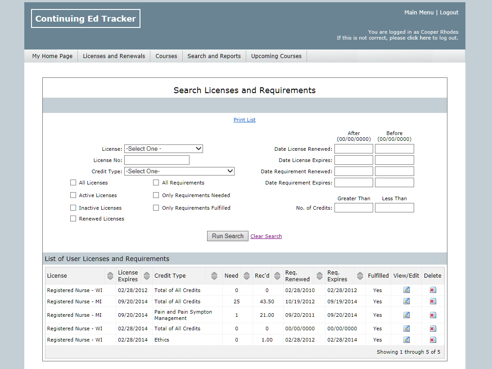The height and width of the screenshot is (369, 492).
Task: Focus the License No text field
Action: click(157, 160)
